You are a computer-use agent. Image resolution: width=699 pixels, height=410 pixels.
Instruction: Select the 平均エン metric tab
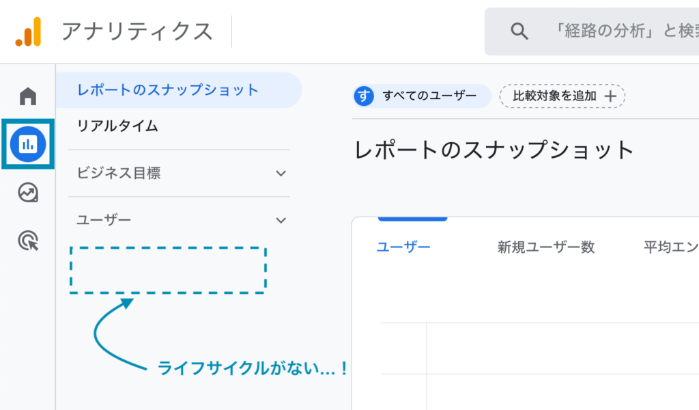pos(670,247)
